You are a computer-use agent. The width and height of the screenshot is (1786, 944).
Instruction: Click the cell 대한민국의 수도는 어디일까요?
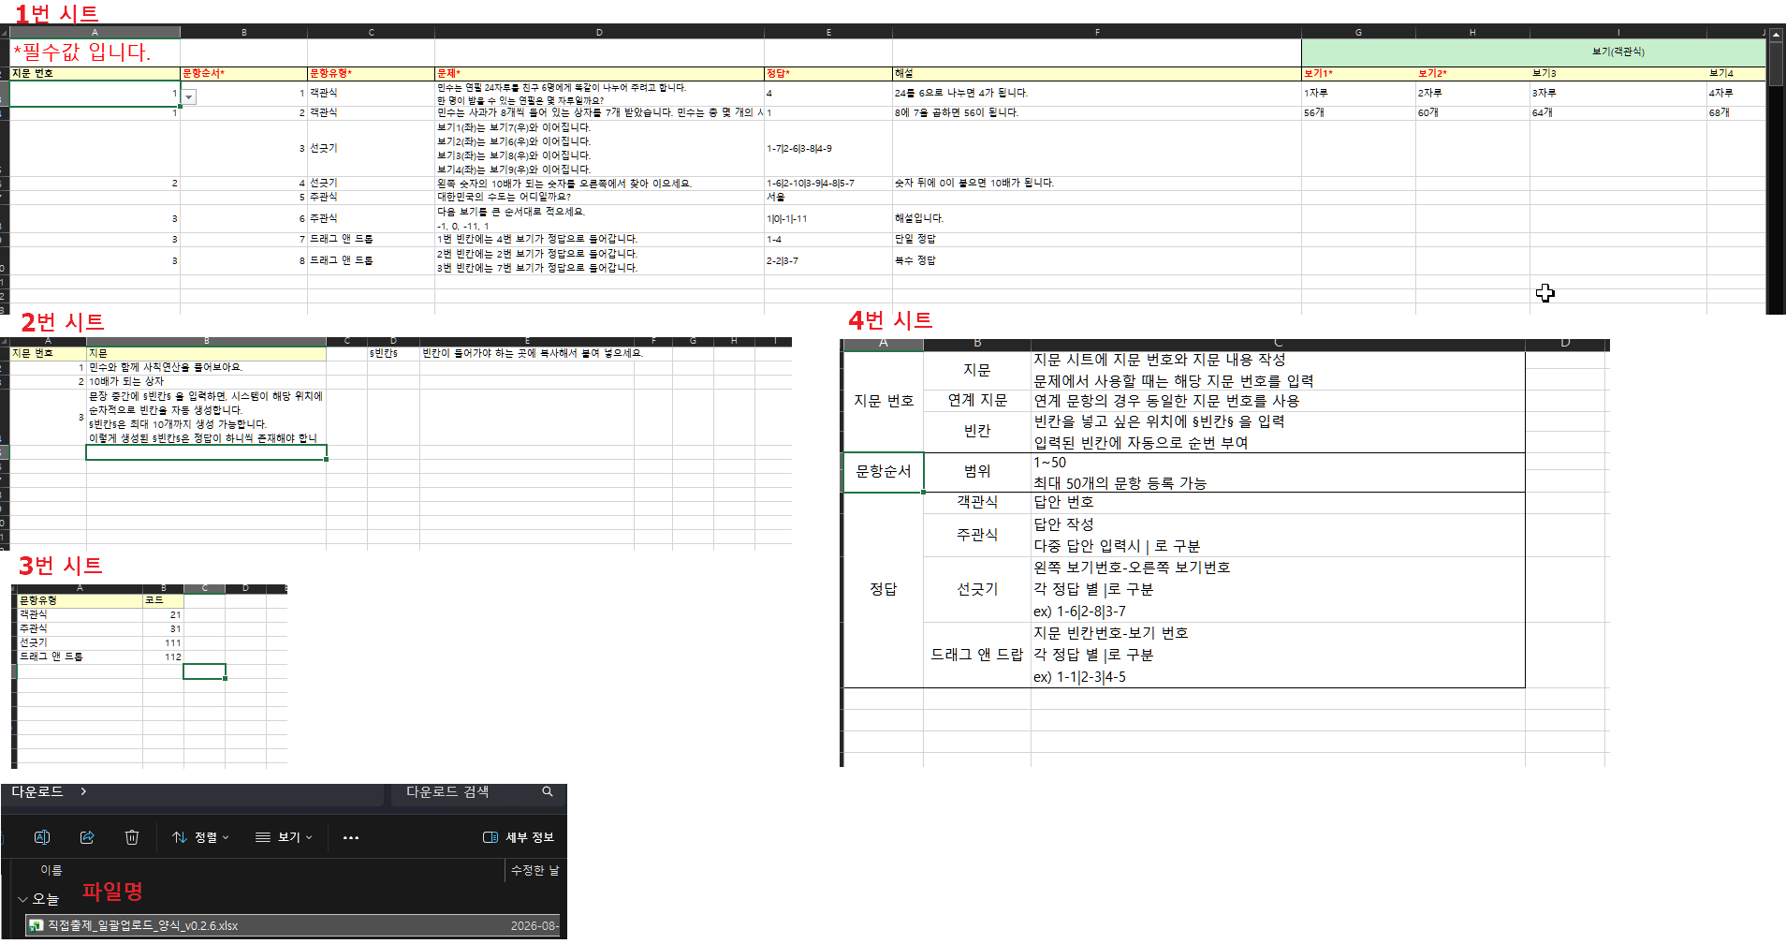(599, 198)
